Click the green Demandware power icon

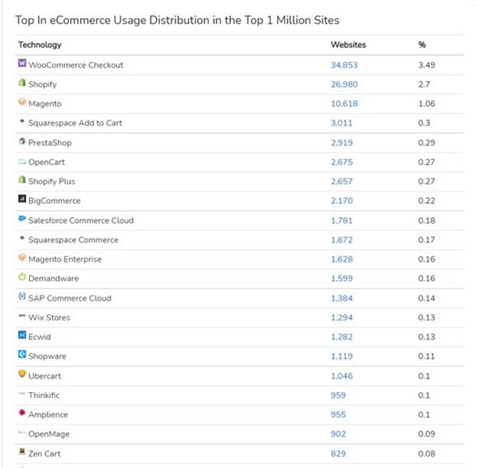tap(22, 277)
